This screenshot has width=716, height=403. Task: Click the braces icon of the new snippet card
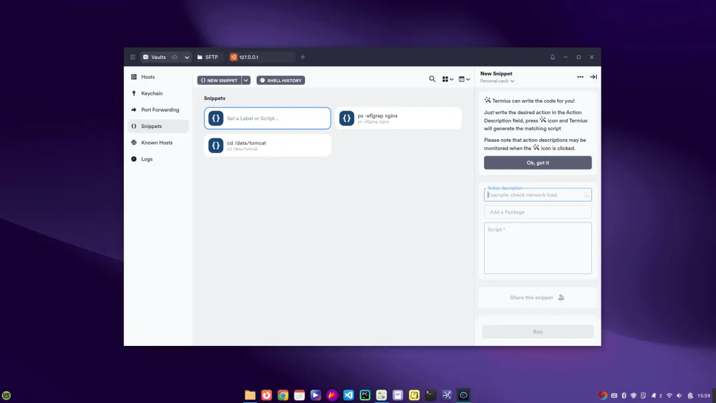tap(216, 118)
